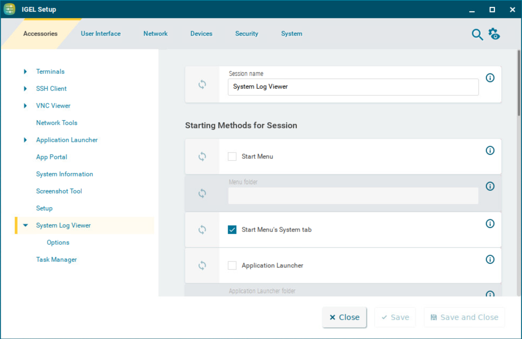Select Options under System Log Viewer
Screen dimensions: 522x339
58,242
